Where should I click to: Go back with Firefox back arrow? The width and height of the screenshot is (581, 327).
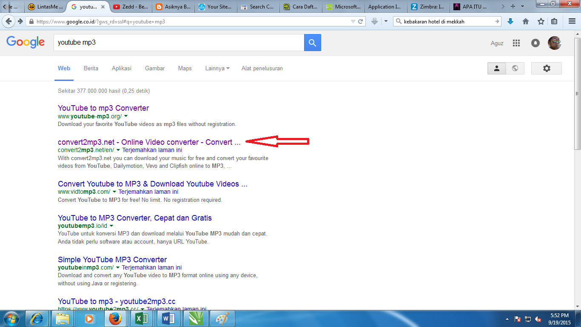9,21
